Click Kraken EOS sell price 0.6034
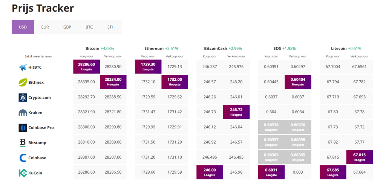The height and width of the screenshot is (180, 386). click(x=298, y=112)
